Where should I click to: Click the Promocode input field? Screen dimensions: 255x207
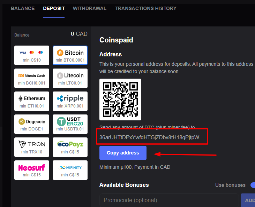point(169,200)
